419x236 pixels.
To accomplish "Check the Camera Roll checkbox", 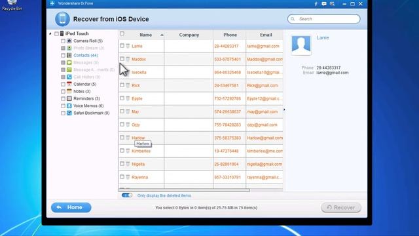I will [x=63, y=41].
